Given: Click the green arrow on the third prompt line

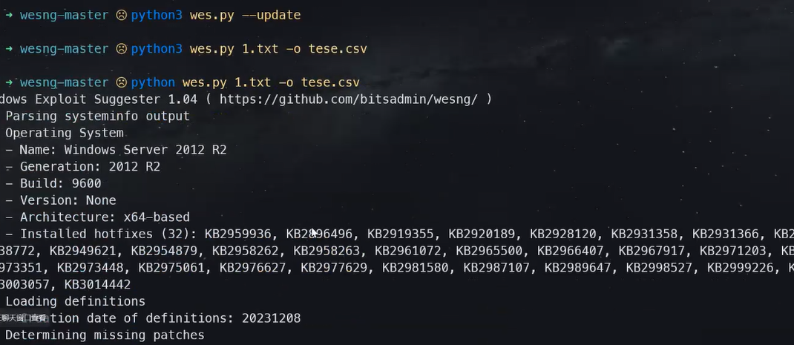Looking at the screenshot, I should tap(9, 82).
